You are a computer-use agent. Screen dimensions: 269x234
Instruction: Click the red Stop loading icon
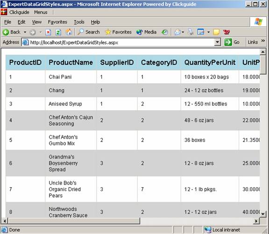click(48, 32)
